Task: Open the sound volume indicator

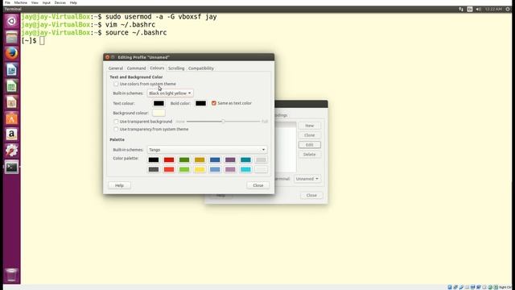Action: click(479, 9)
